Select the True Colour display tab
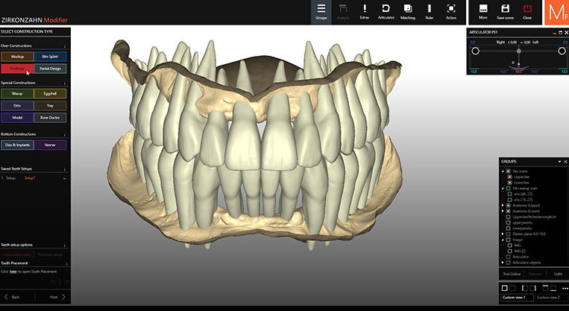This screenshot has height=311, width=569. pyautogui.click(x=511, y=274)
